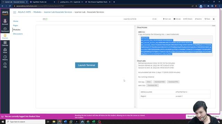Click the AWSAccountId value 475478474212
The width and height of the screenshot is (222, 124).
pyautogui.click(x=181, y=92)
